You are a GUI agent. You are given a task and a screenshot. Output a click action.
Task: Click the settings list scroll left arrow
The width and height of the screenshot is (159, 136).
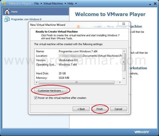click(x=37, y=82)
